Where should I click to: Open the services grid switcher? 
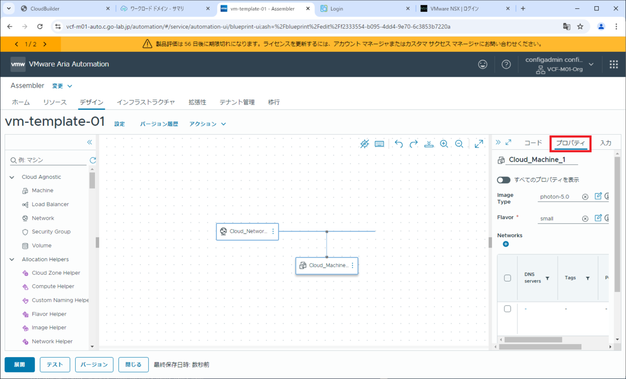coord(613,64)
